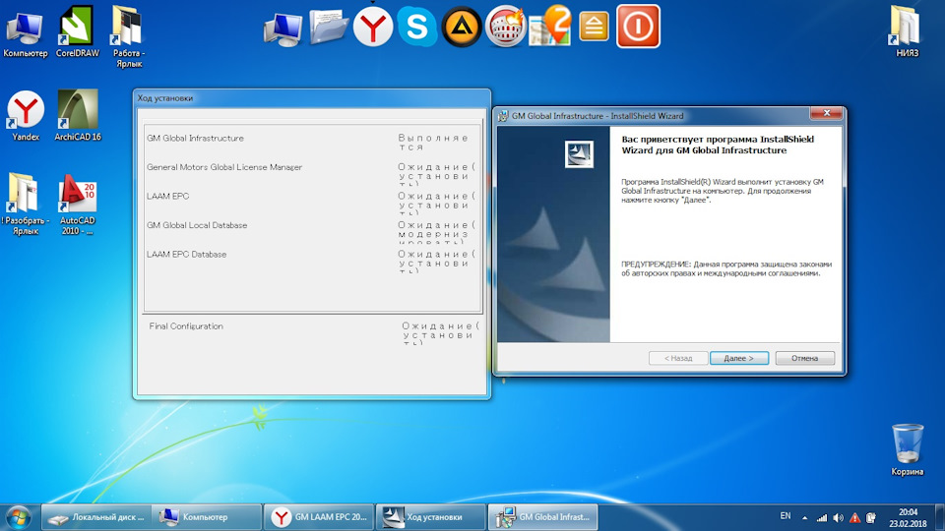The height and width of the screenshot is (531, 945).
Task: Click the orange eject icon in dock
Action: point(594,27)
